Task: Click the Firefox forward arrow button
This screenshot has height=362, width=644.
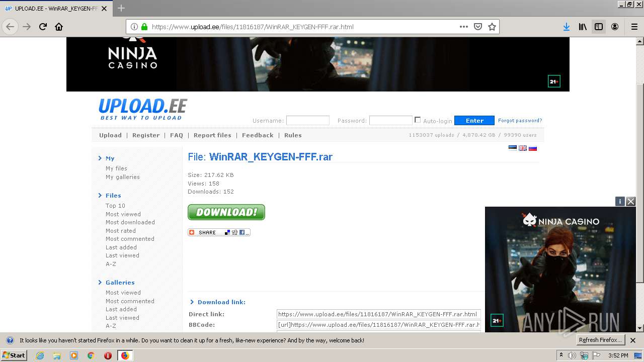Action: [x=27, y=27]
